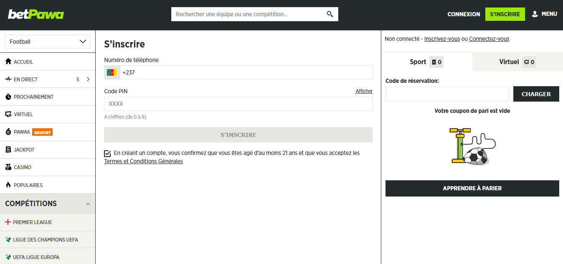563x264 pixels.
Task: Click the Inscrivez-vous link
Action: 442,39
